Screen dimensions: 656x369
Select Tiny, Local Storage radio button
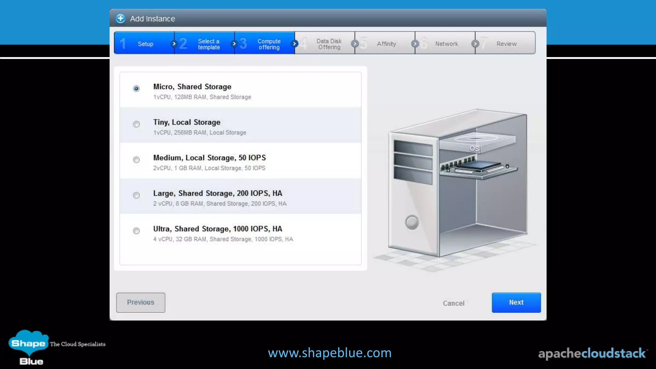point(136,124)
